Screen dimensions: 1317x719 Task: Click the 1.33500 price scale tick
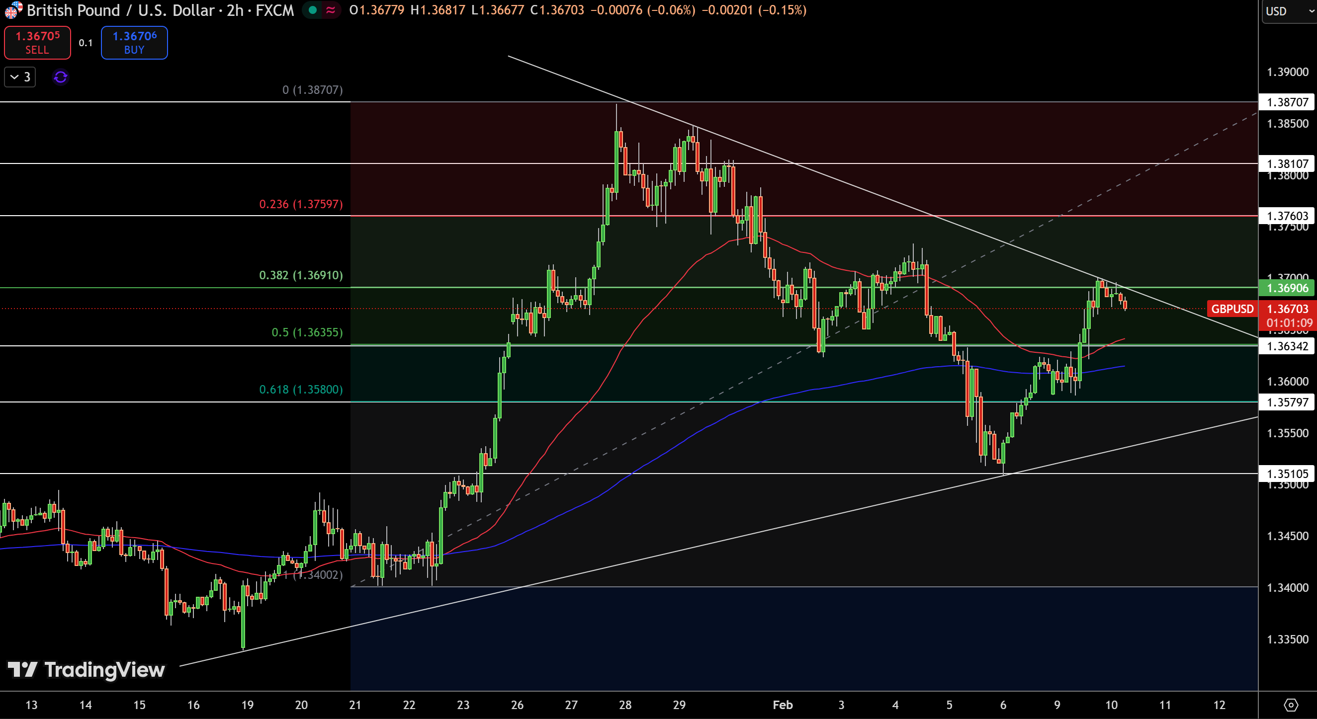click(1287, 639)
